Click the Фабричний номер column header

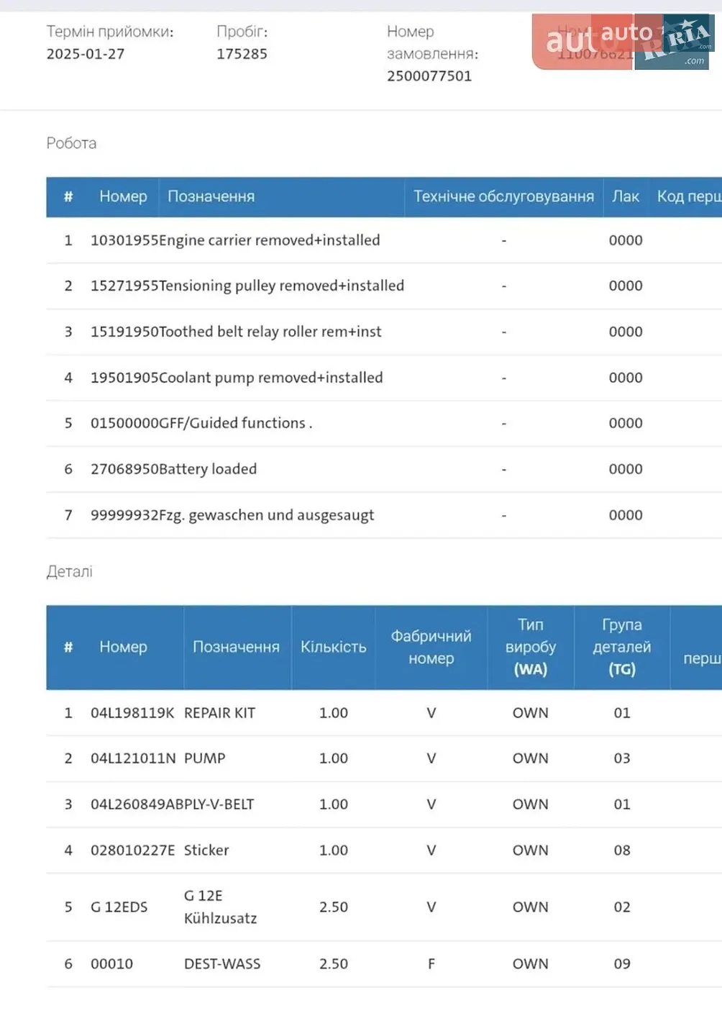click(x=431, y=647)
